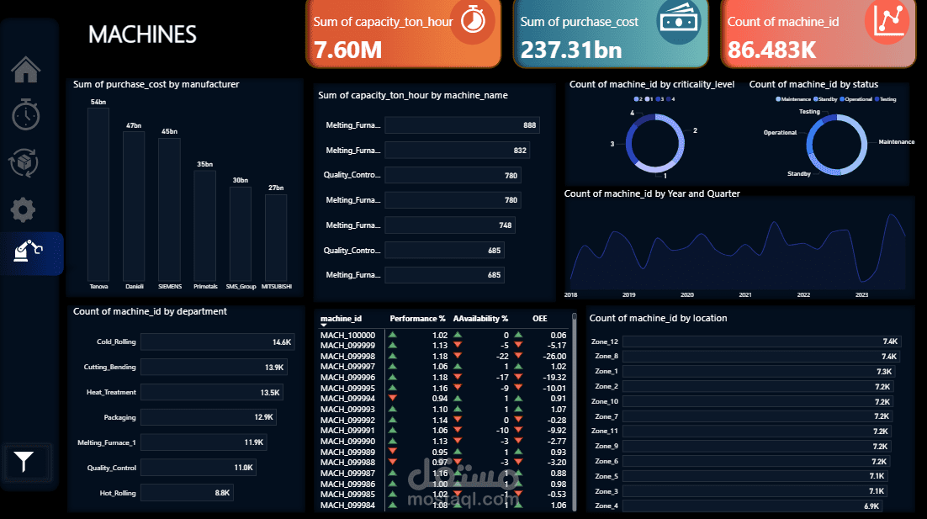This screenshot has height=519, width=927.
Task: Select the Melting_Furnace_1 11.9K bar
Action: pos(204,442)
